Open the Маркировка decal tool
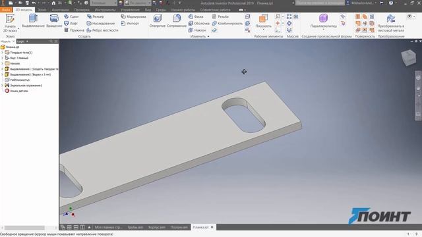This screenshot has height=237, width=422. click(x=133, y=16)
